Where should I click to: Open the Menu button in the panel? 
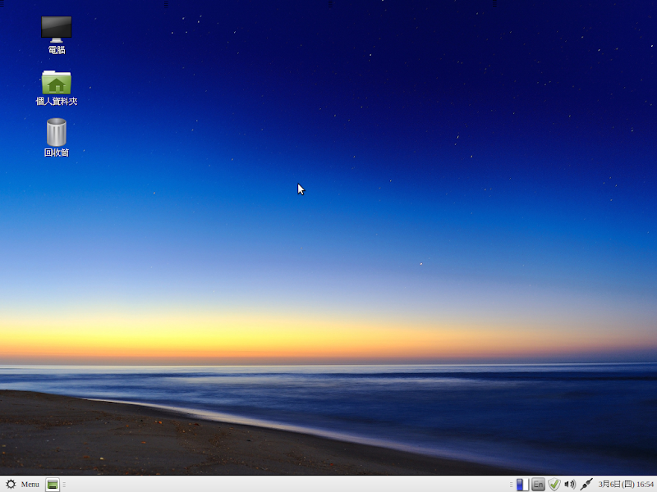click(x=23, y=484)
